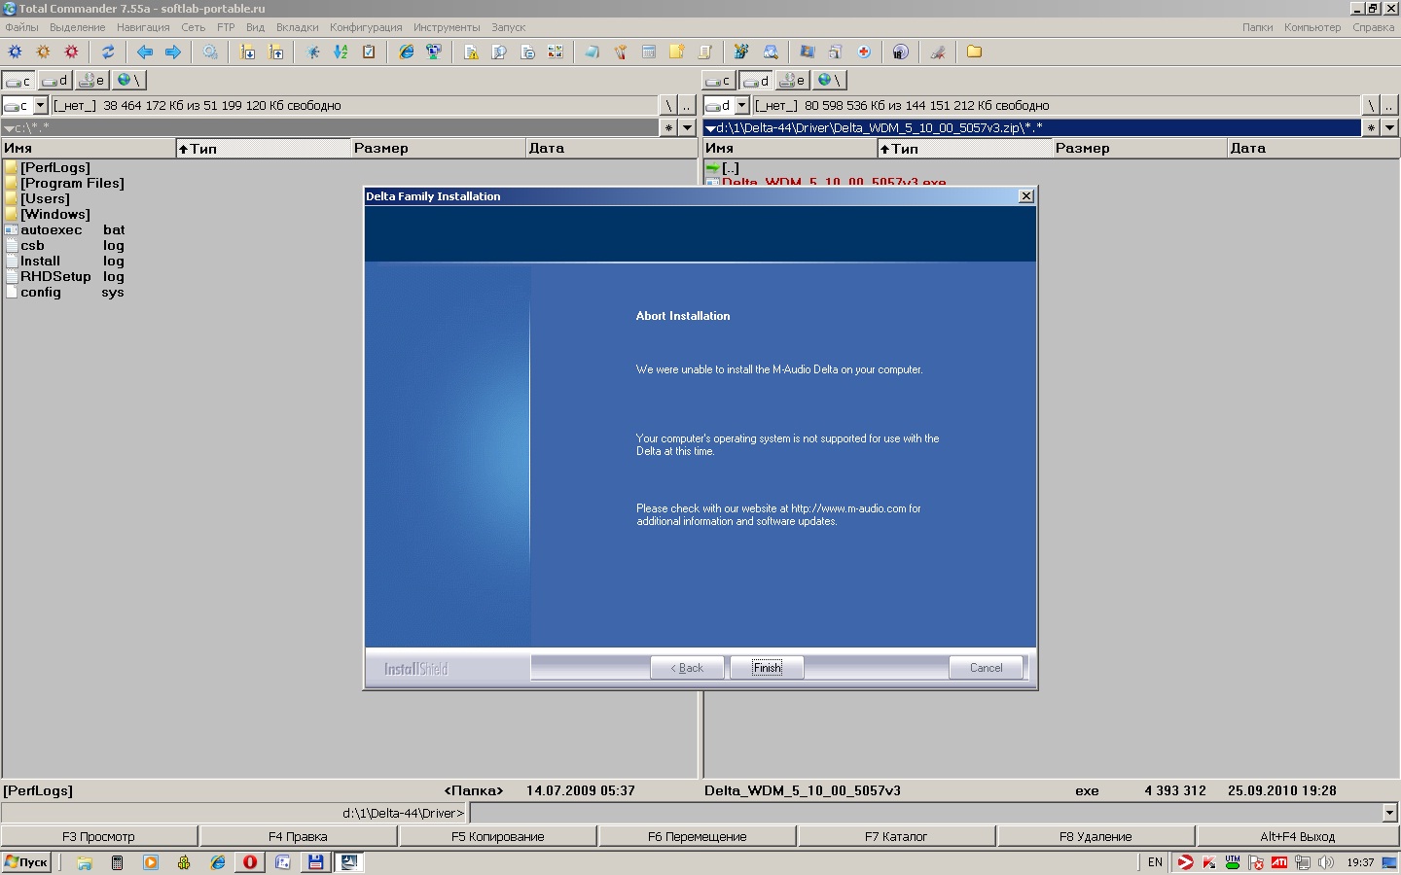
Task: Click Finish in the installation dialog
Action: [767, 668]
